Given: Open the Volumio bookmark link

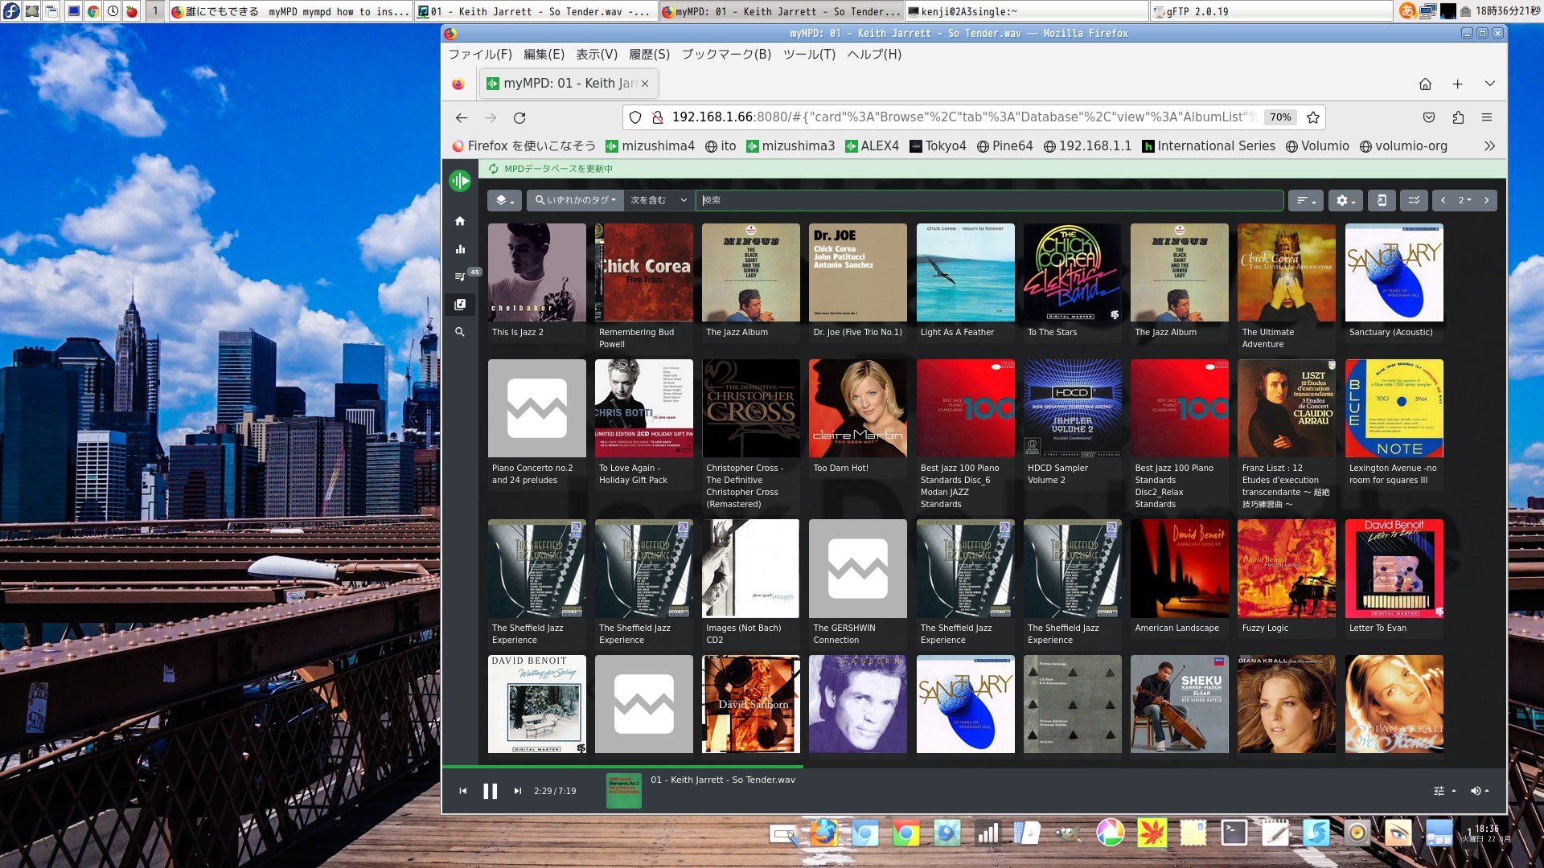Looking at the screenshot, I should coord(1317,145).
